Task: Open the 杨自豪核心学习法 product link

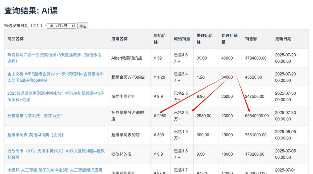Action: click(x=34, y=116)
